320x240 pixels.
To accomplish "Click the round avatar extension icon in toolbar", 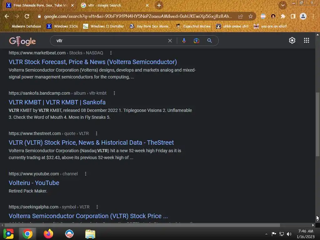I will [x=273, y=16].
